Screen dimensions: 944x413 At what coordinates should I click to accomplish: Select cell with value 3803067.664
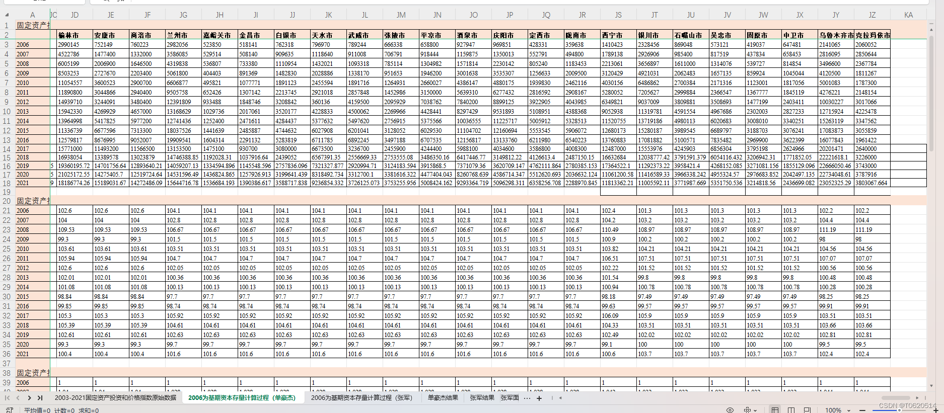tap(872, 183)
